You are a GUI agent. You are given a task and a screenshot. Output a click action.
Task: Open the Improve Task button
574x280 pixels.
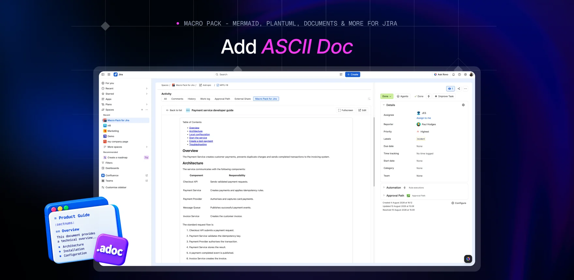tap(444, 96)
